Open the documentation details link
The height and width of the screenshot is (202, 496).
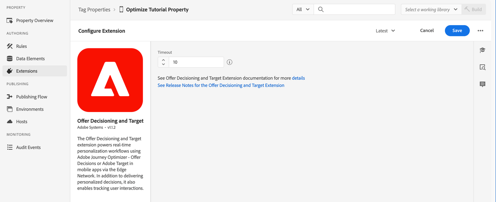pyautogui.click(x=298, y=78)
